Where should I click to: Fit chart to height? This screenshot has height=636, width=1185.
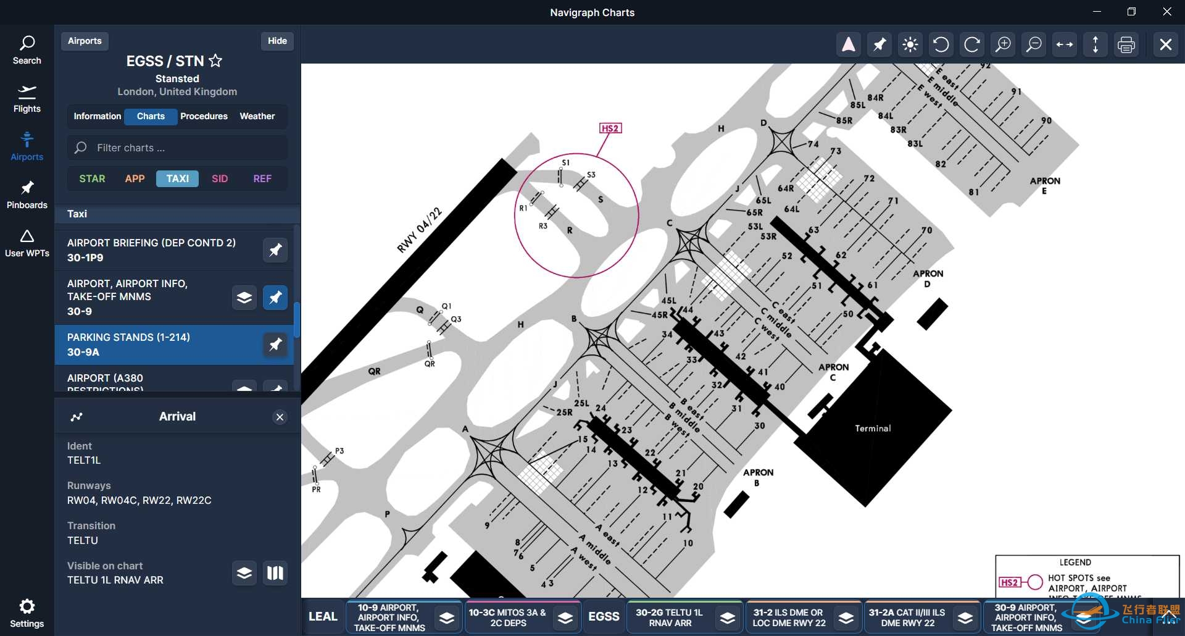tap(1095, 44)
